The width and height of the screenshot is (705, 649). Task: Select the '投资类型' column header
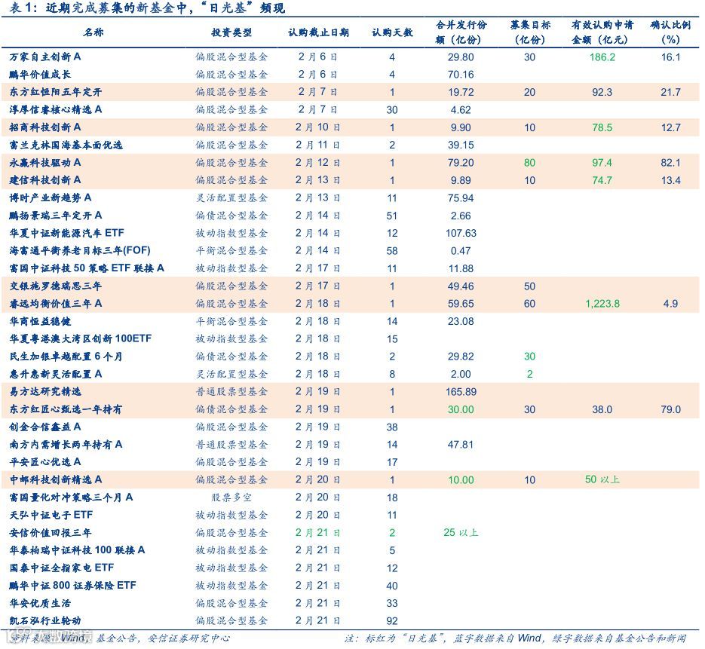coord(231,32)
